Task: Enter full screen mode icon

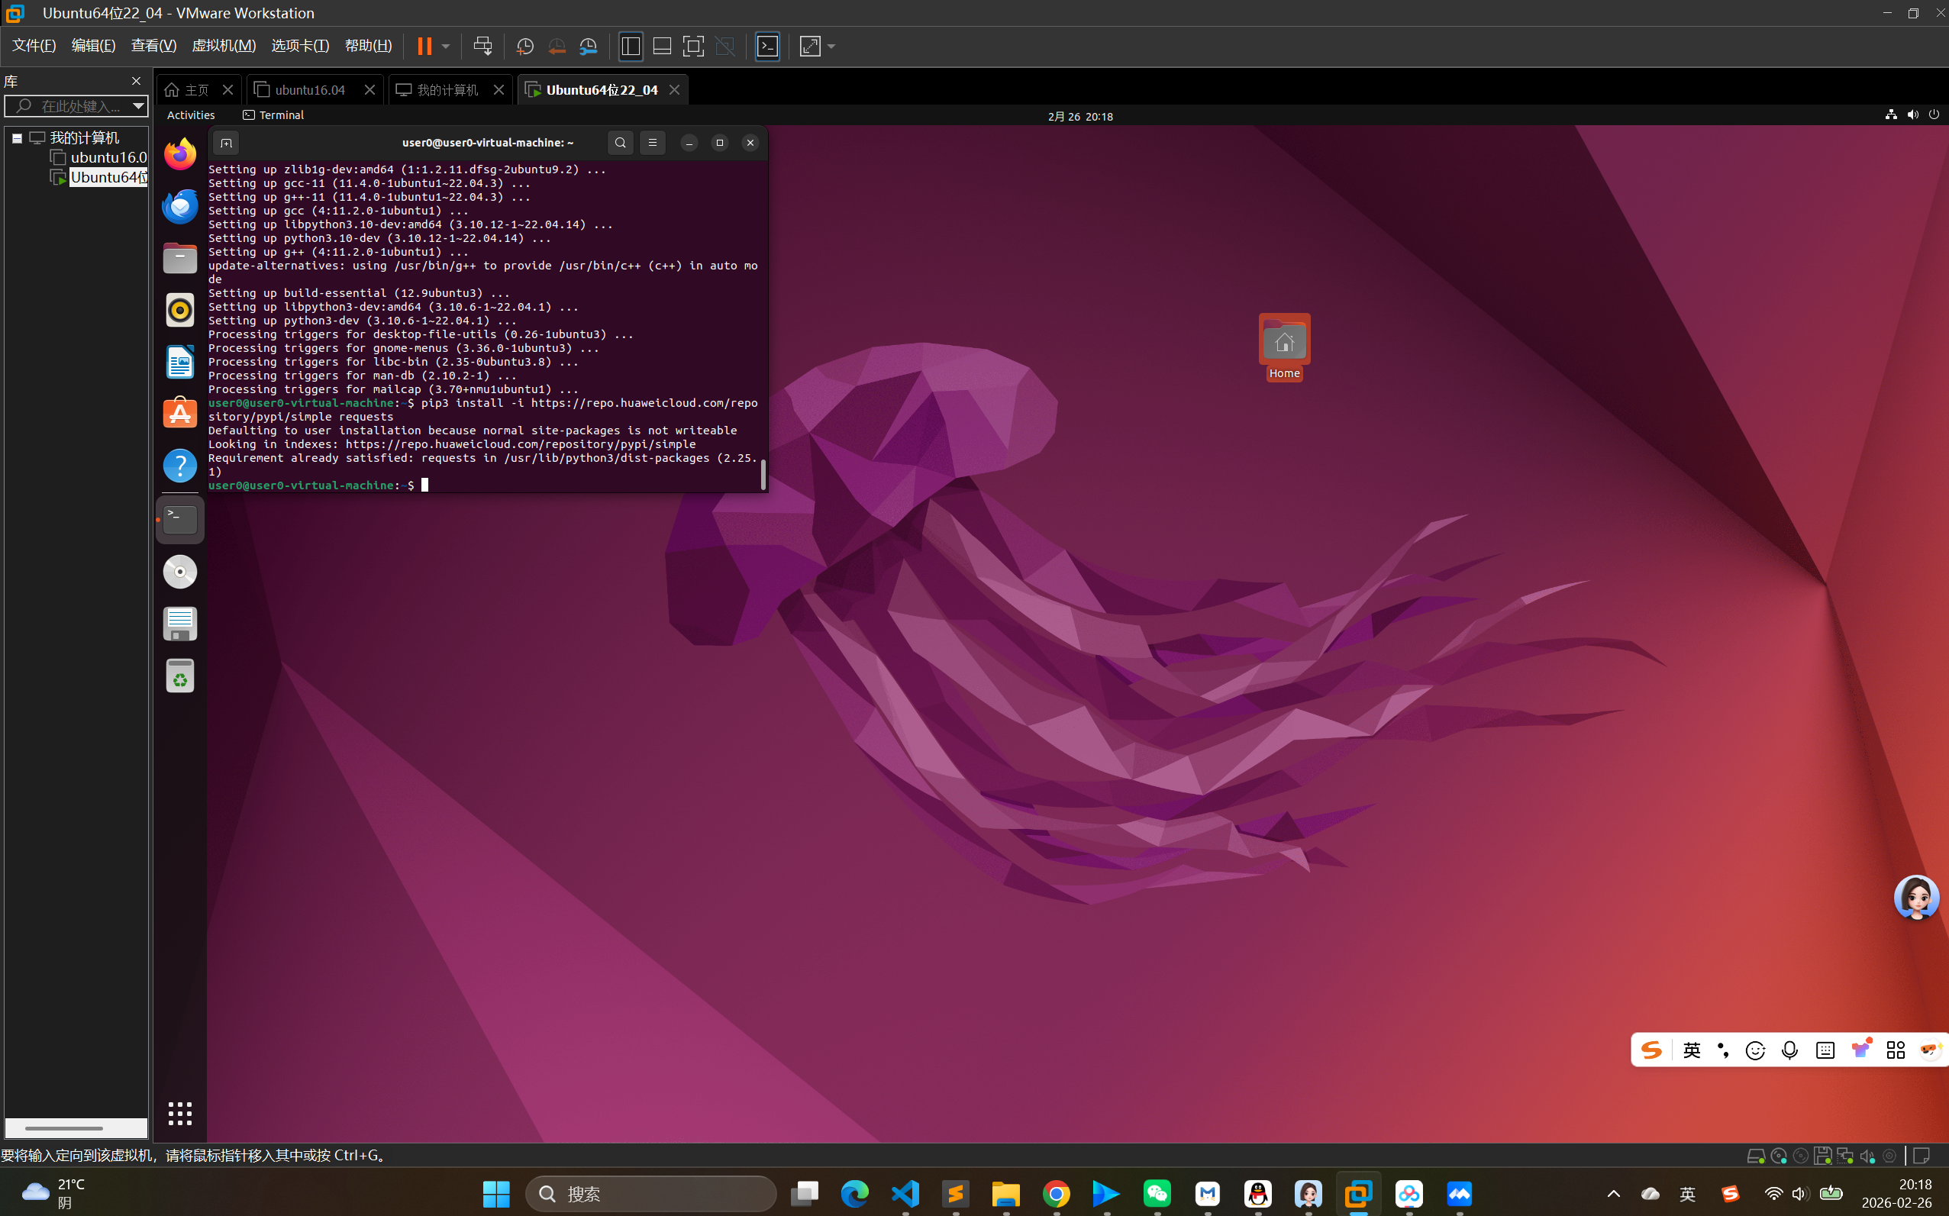Action: [692, 47]
